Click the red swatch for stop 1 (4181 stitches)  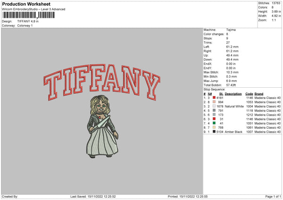215,98
